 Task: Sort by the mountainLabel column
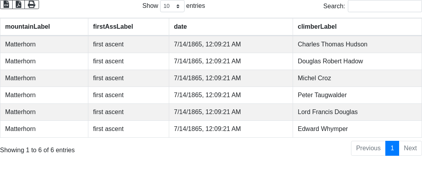point(28,27)
